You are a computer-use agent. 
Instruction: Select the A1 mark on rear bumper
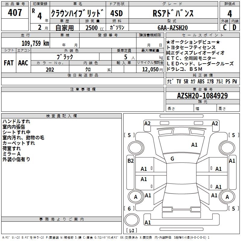point(148,222)
